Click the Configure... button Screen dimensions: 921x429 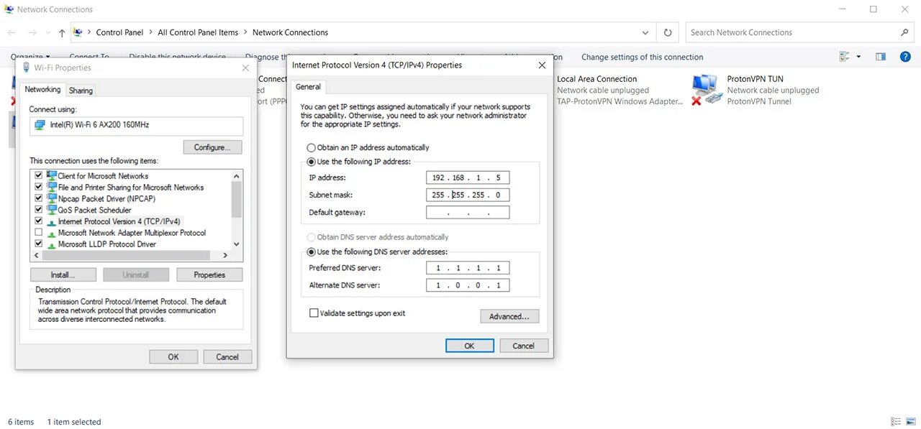click(x=212, y=147)
